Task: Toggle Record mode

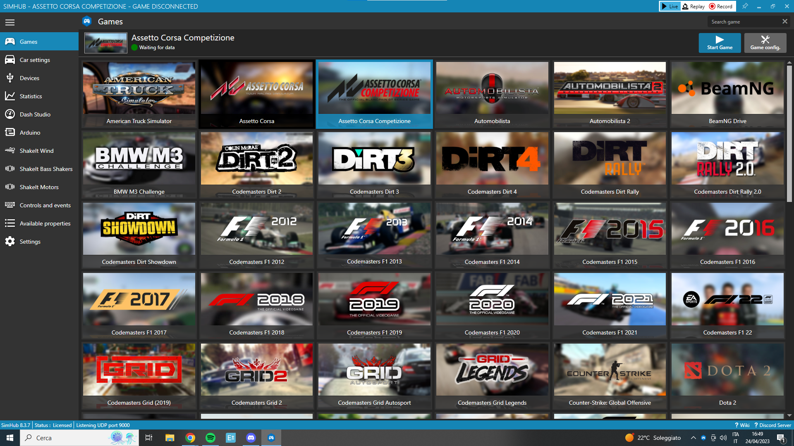Action: click(x=721, y=6)
